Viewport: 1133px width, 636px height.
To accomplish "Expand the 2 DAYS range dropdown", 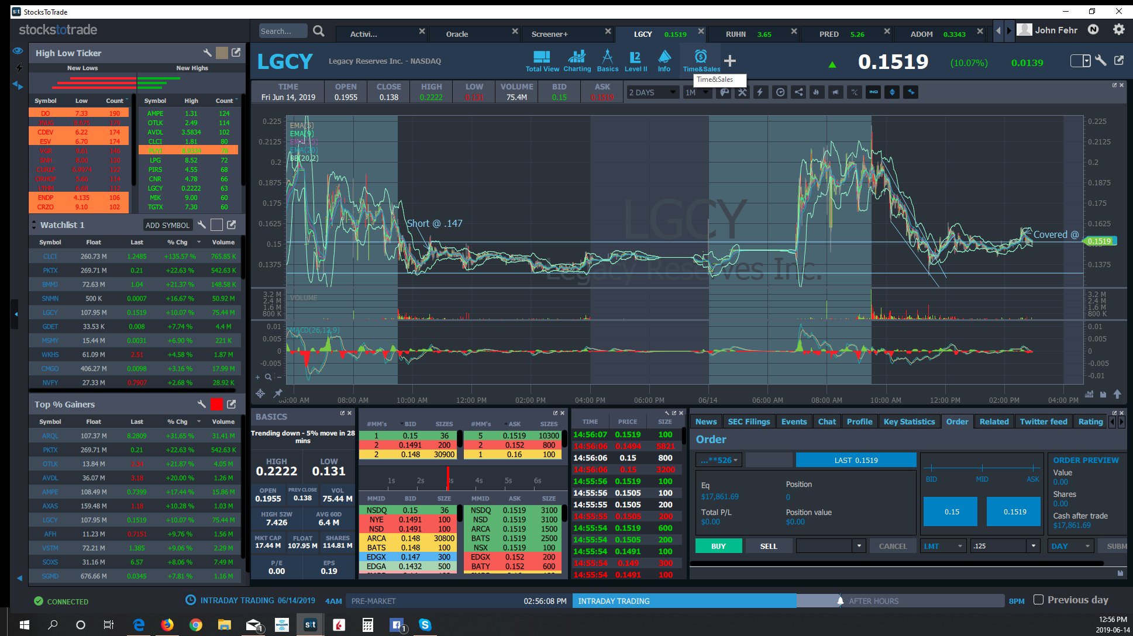I will (x=652, y=92).
